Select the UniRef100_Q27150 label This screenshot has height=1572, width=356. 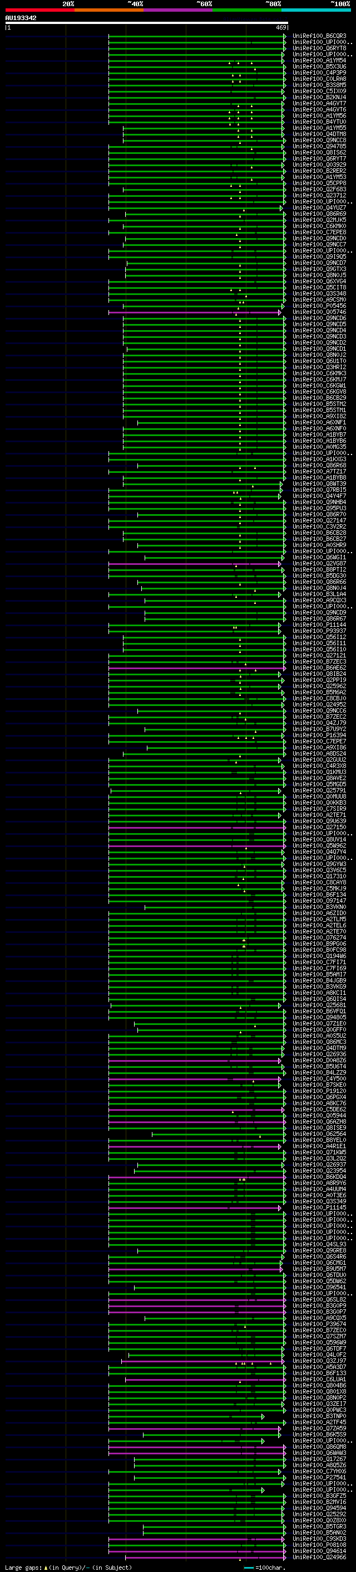(319, 828)
